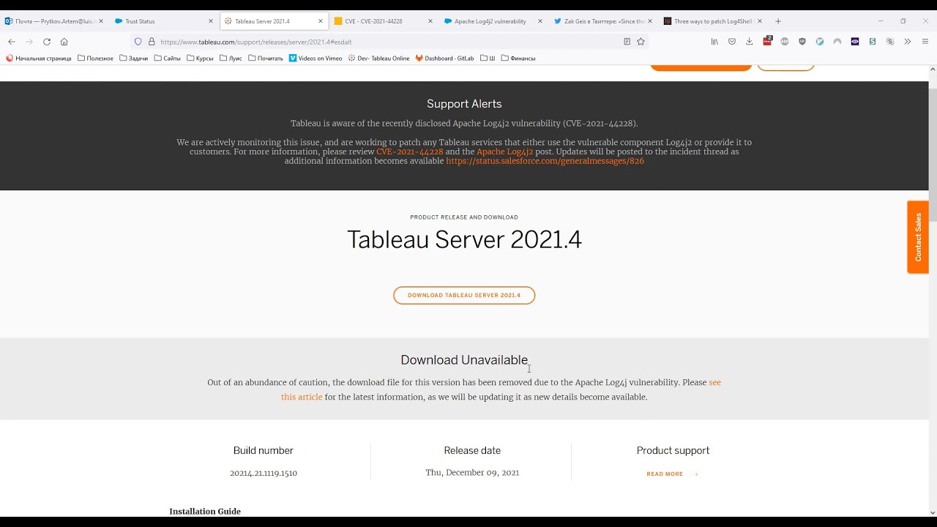Image resolution: width=937 pixels, height=527 pixels.
Task: Select release date Thu, December 09, 2021
Action: click(x=472, y=473)
